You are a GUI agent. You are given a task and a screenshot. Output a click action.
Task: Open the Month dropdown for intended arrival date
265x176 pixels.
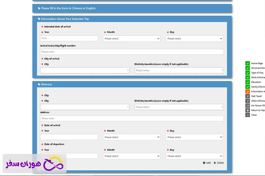pos(132,38)
